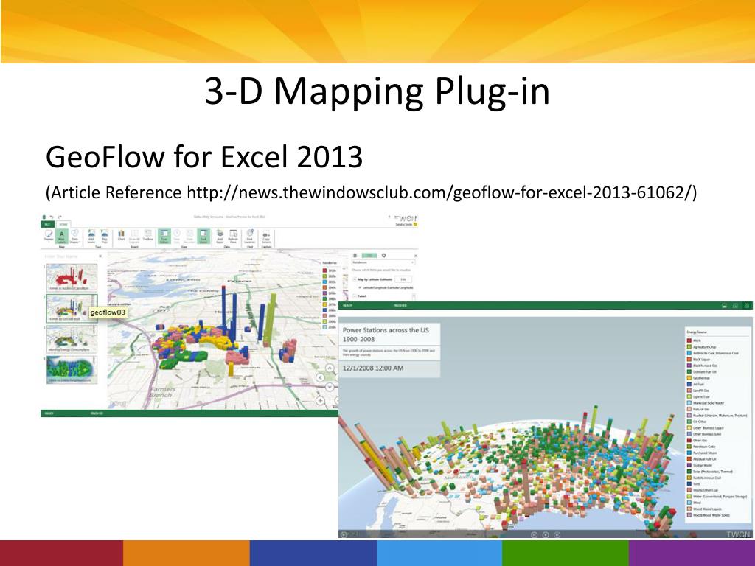Toggle the Tour Editor view button
The image size is (755, 566).
coord(164,236)
